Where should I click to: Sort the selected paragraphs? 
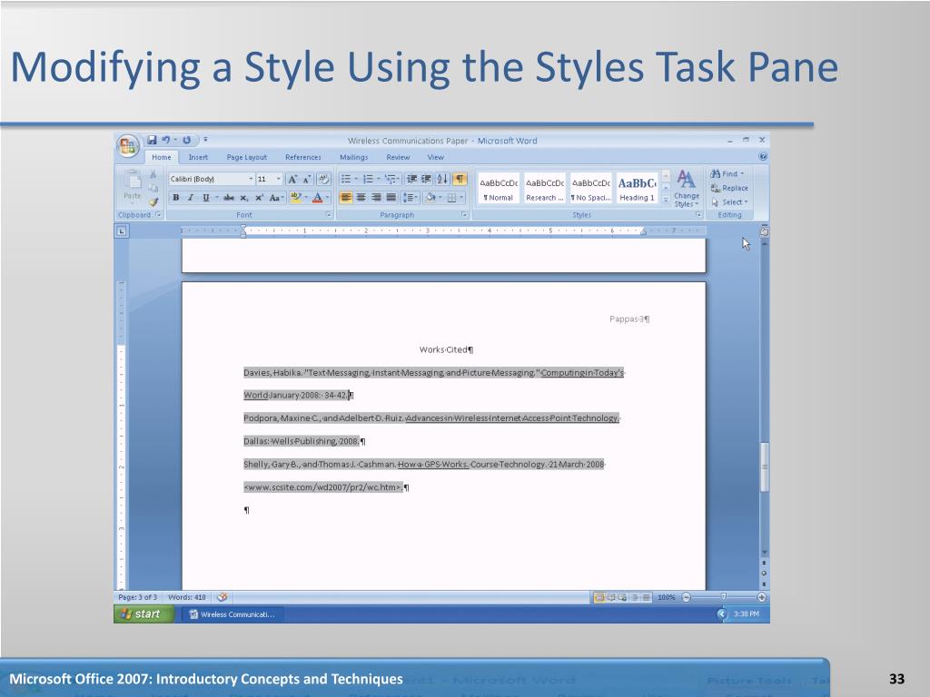coord(442,179)
